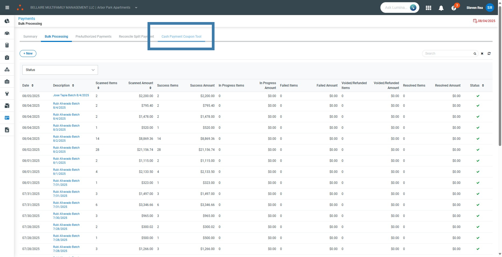Open the Status filter dropdown
Image resolution: width=502 pixels, height=257 pixels.
tap(60, 70)
